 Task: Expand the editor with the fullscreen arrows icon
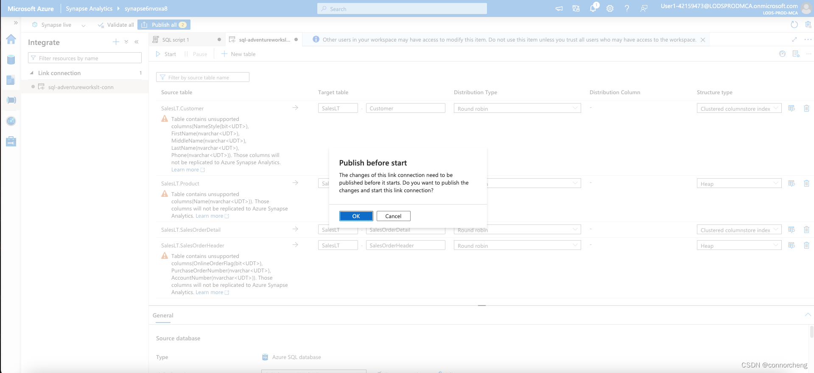click(x=794, y=39)
